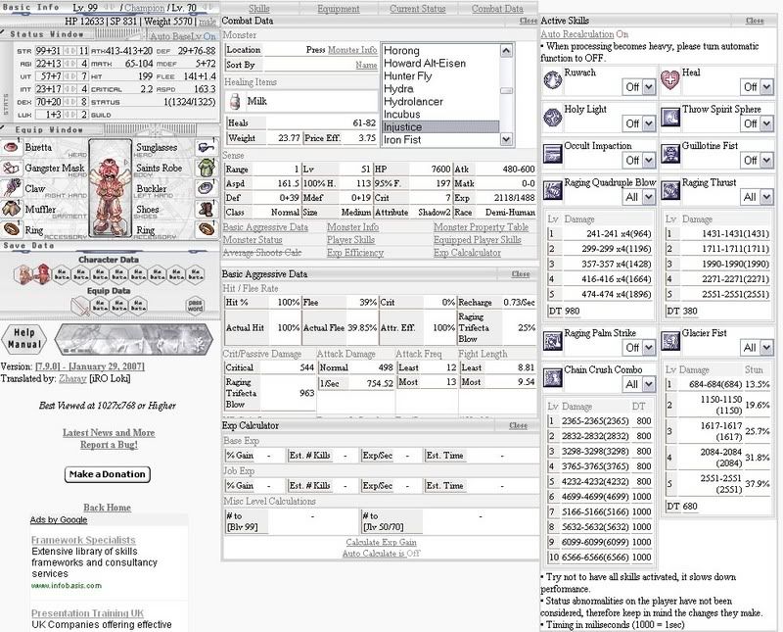Click the Ruwach skill icon
The height and width of the screenshot is (632, 783).
(553, 80)
